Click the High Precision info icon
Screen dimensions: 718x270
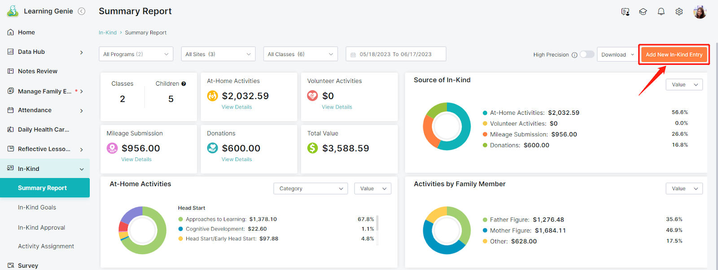click(574, 55)
